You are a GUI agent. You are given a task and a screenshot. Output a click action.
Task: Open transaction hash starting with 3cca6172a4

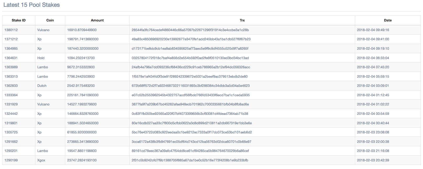[x=191, y=142]
